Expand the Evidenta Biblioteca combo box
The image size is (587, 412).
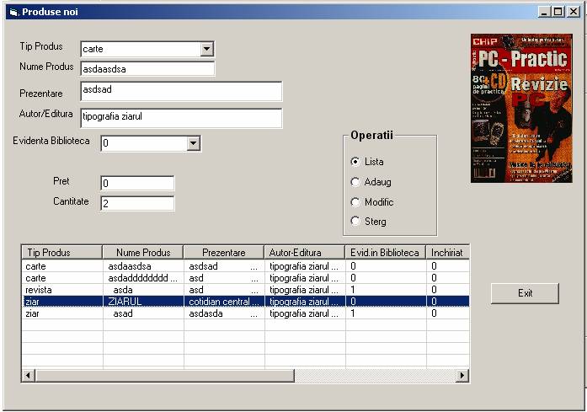click(194, 143)
